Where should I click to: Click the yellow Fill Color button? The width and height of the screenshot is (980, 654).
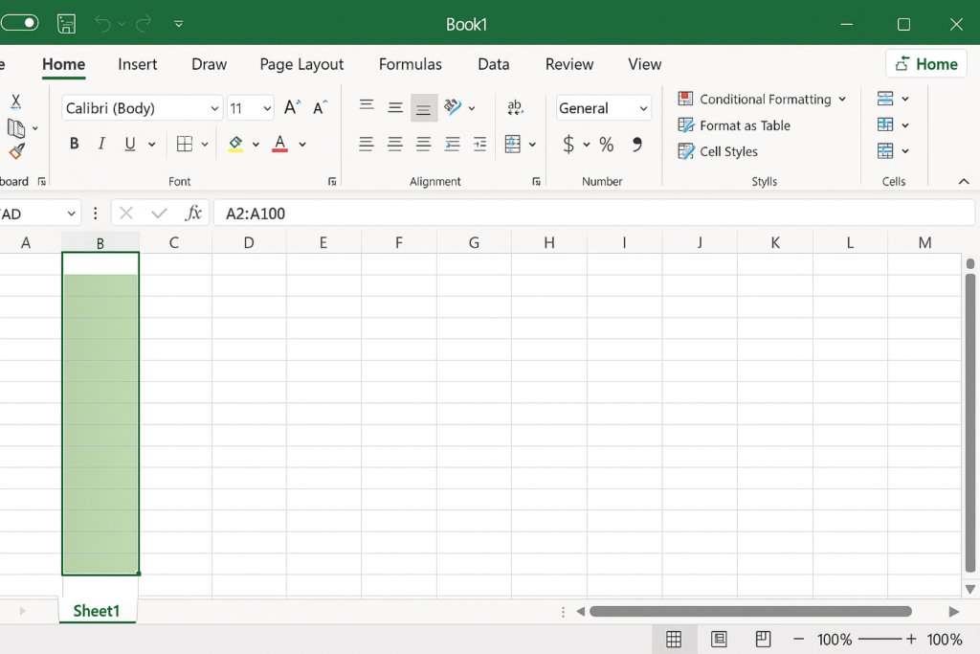tap(235, 144)
